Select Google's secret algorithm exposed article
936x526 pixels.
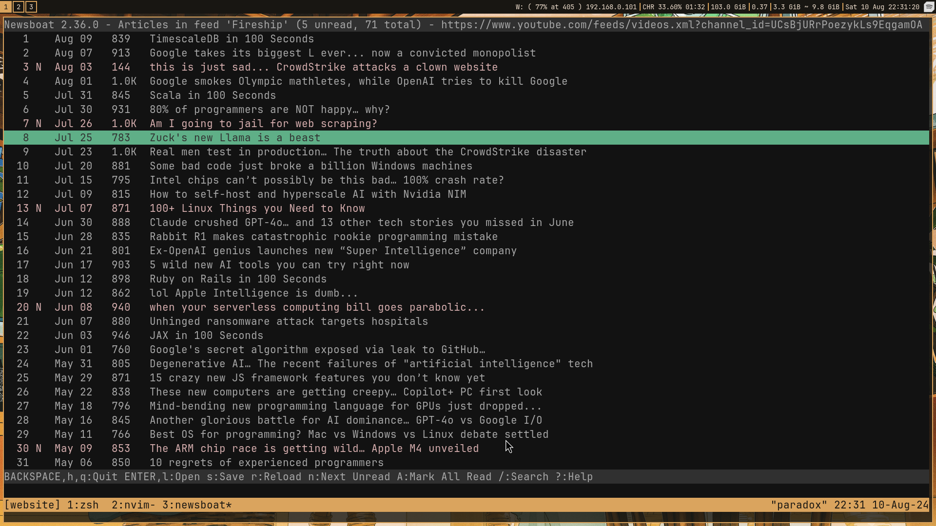coord(466,350)
